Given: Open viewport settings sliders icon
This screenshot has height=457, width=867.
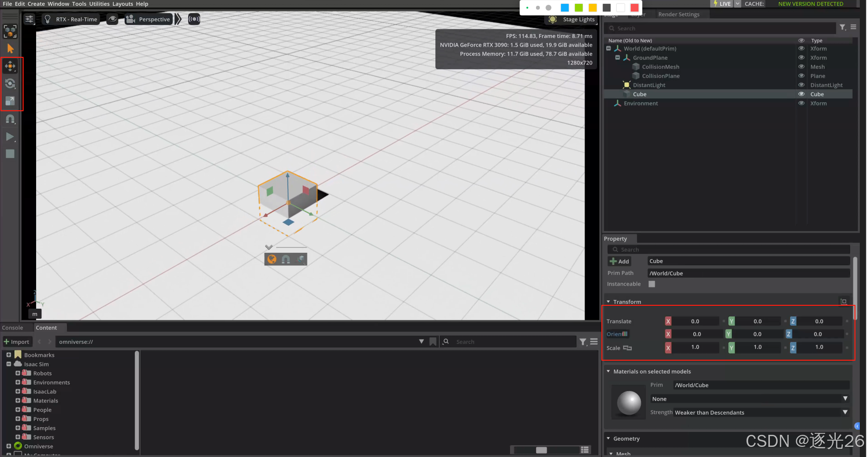Looking at the screenshot, I should [29, 19].
